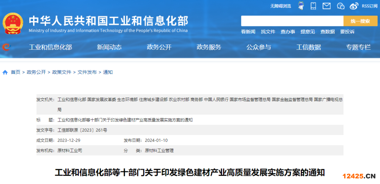380x184 pixels.
Task: Open the 工业和信息化部 navigation menu
Action: 50,47
